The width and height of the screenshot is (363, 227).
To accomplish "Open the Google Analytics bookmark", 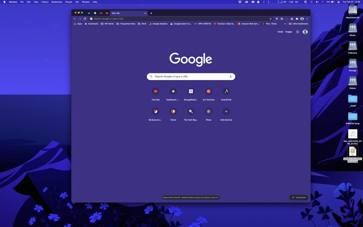I will pyautogui.click(x=158, y=24).
